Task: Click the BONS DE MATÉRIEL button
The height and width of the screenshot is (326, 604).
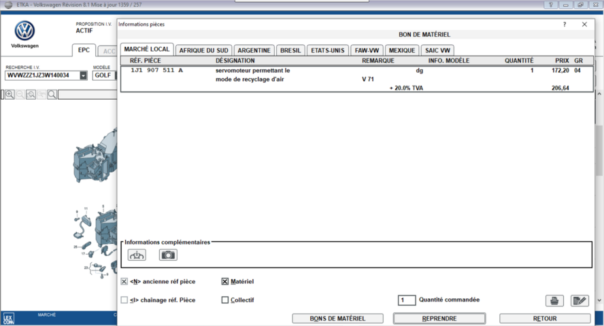Action: [x=337, y=319]
